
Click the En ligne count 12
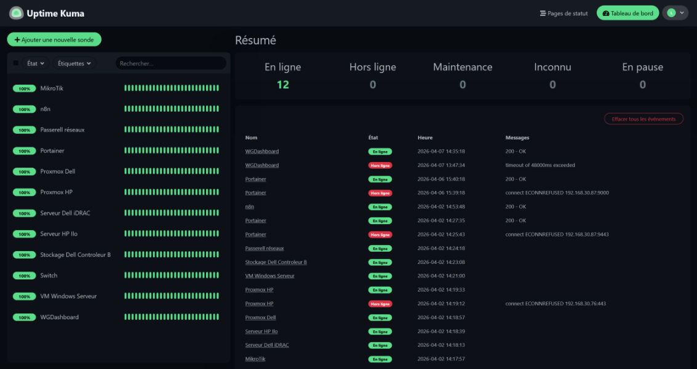click(283, 85)
